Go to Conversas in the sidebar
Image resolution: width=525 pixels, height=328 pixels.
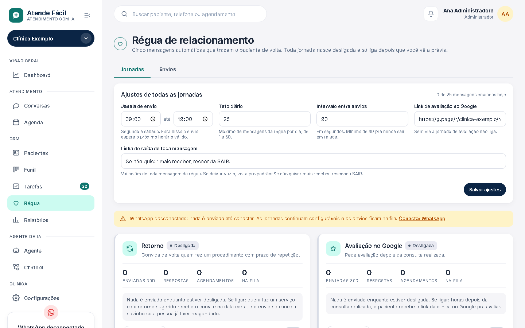(x=51, y=106)
